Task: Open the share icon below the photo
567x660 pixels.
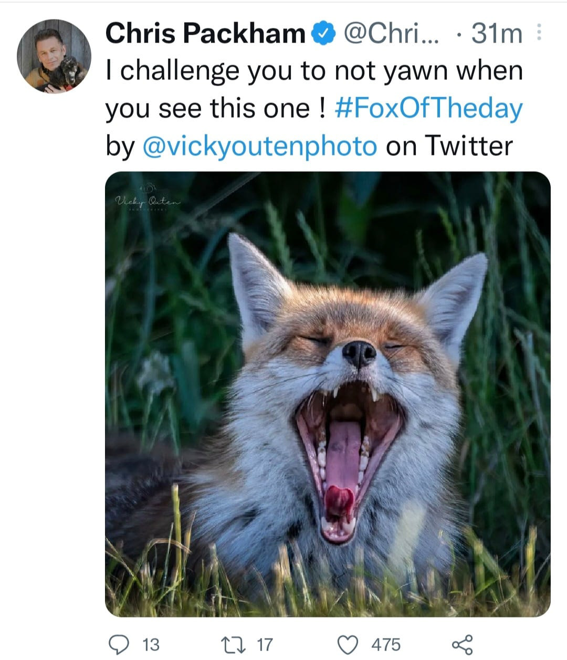Action: pos(462,644)
